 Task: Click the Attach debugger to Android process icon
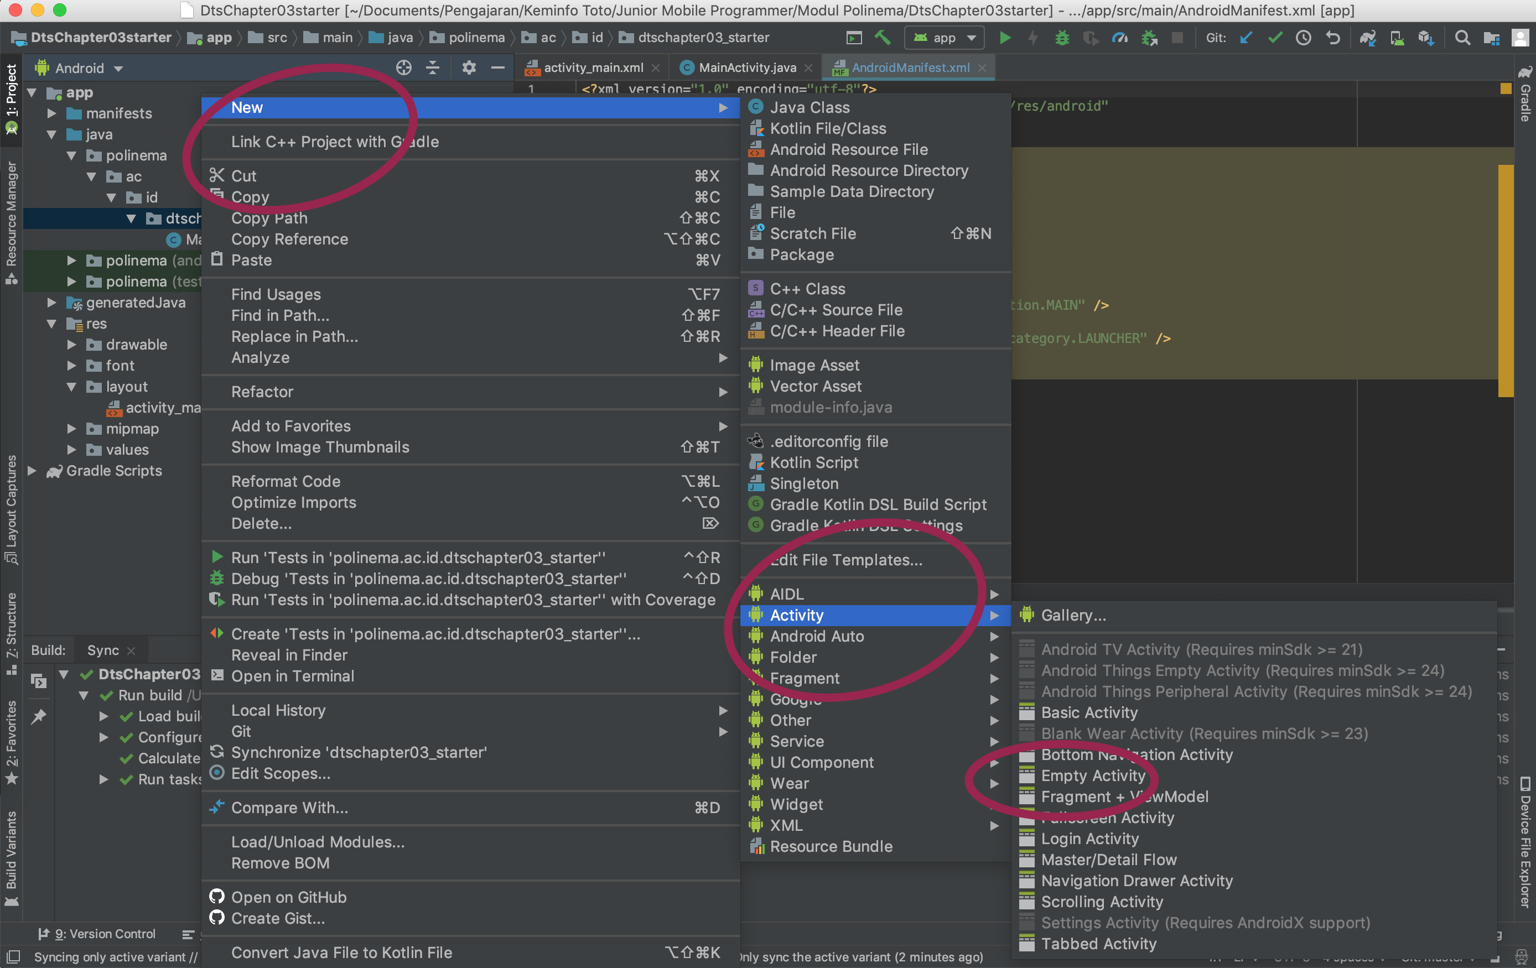(x=1149, y=38)
